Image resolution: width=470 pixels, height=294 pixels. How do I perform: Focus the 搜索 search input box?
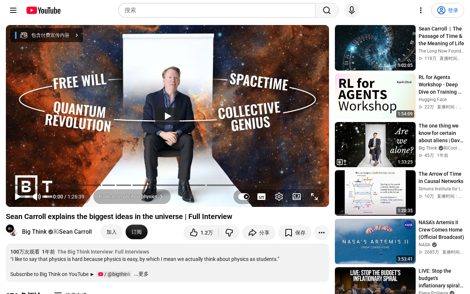[217, 10]
